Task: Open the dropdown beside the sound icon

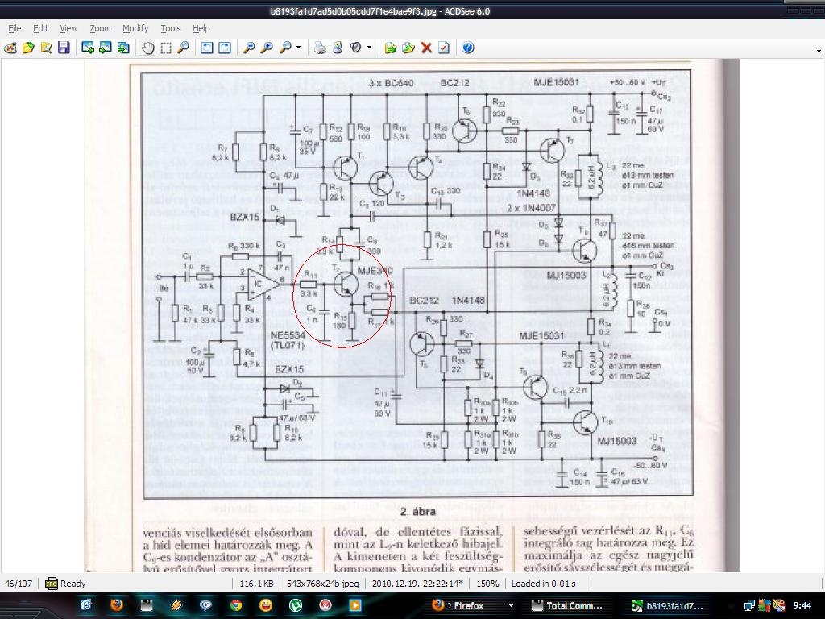Action: [369, 48]
